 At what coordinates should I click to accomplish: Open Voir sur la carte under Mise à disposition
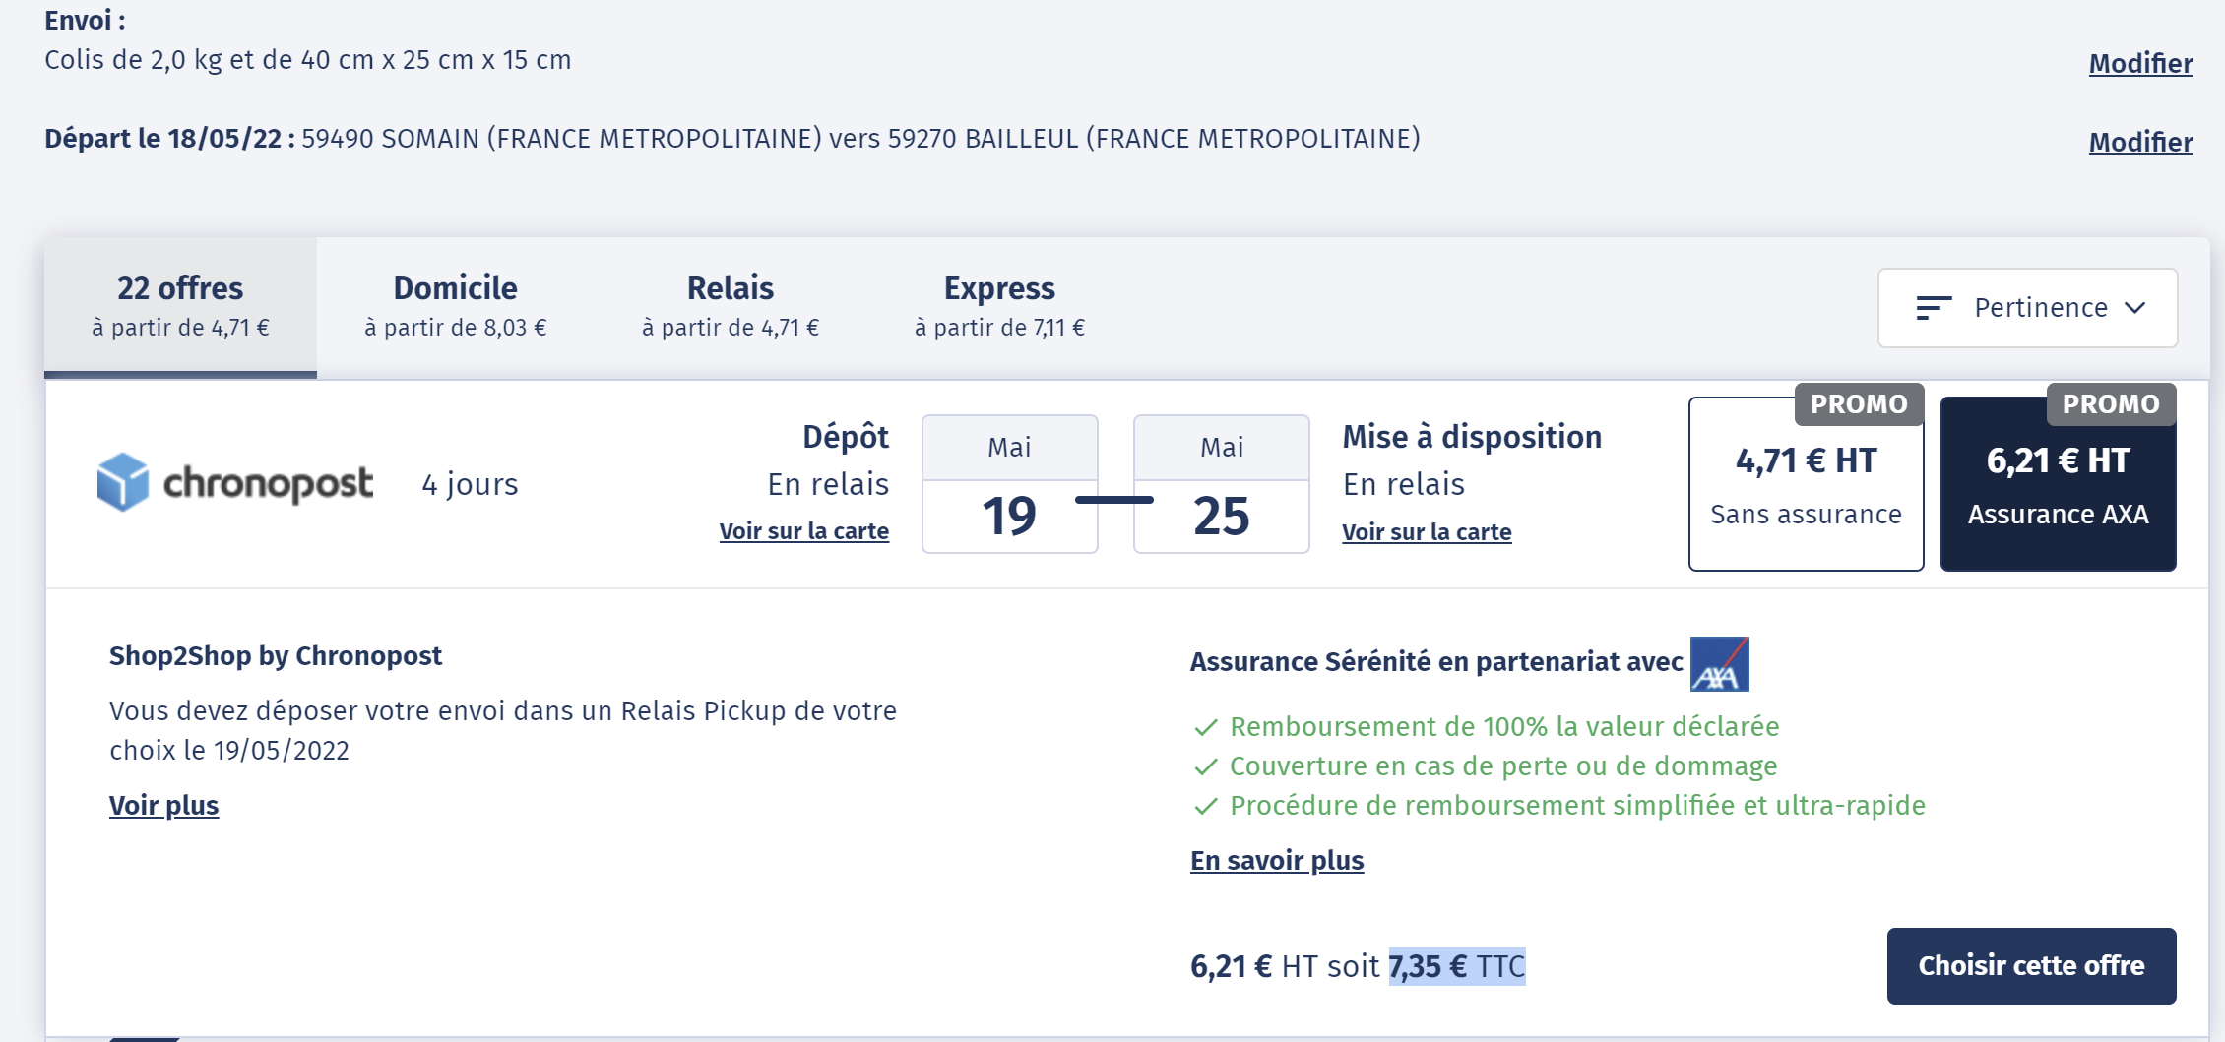(x=1427, y=532)
